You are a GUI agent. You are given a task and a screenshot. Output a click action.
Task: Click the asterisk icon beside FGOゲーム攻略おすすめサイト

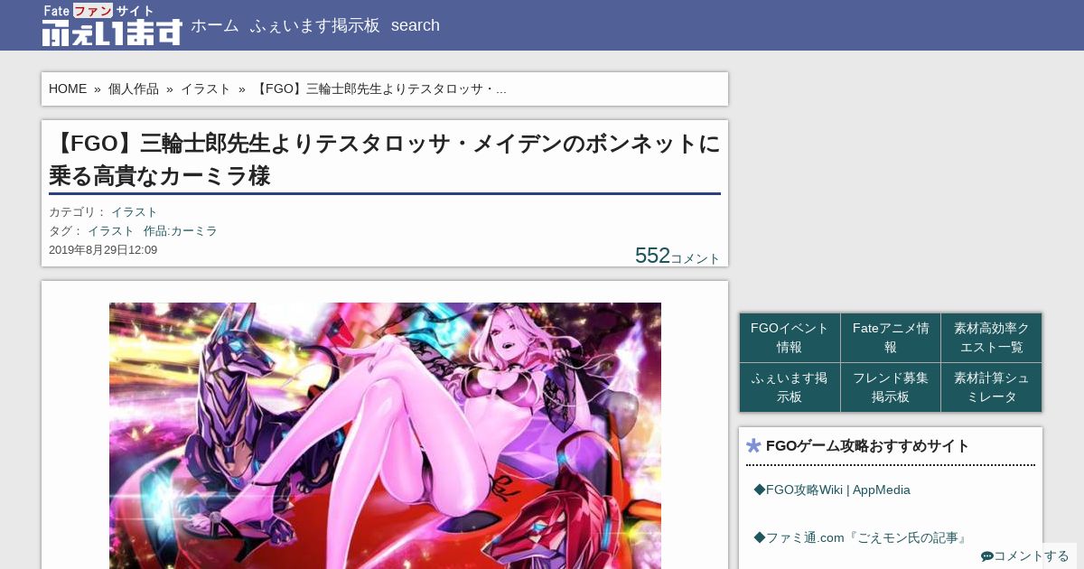pyautogui.click(x=754, y=445)
